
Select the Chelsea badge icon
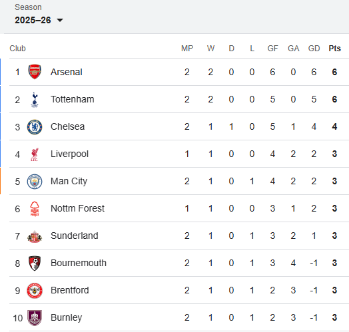(x=35, y=127)
